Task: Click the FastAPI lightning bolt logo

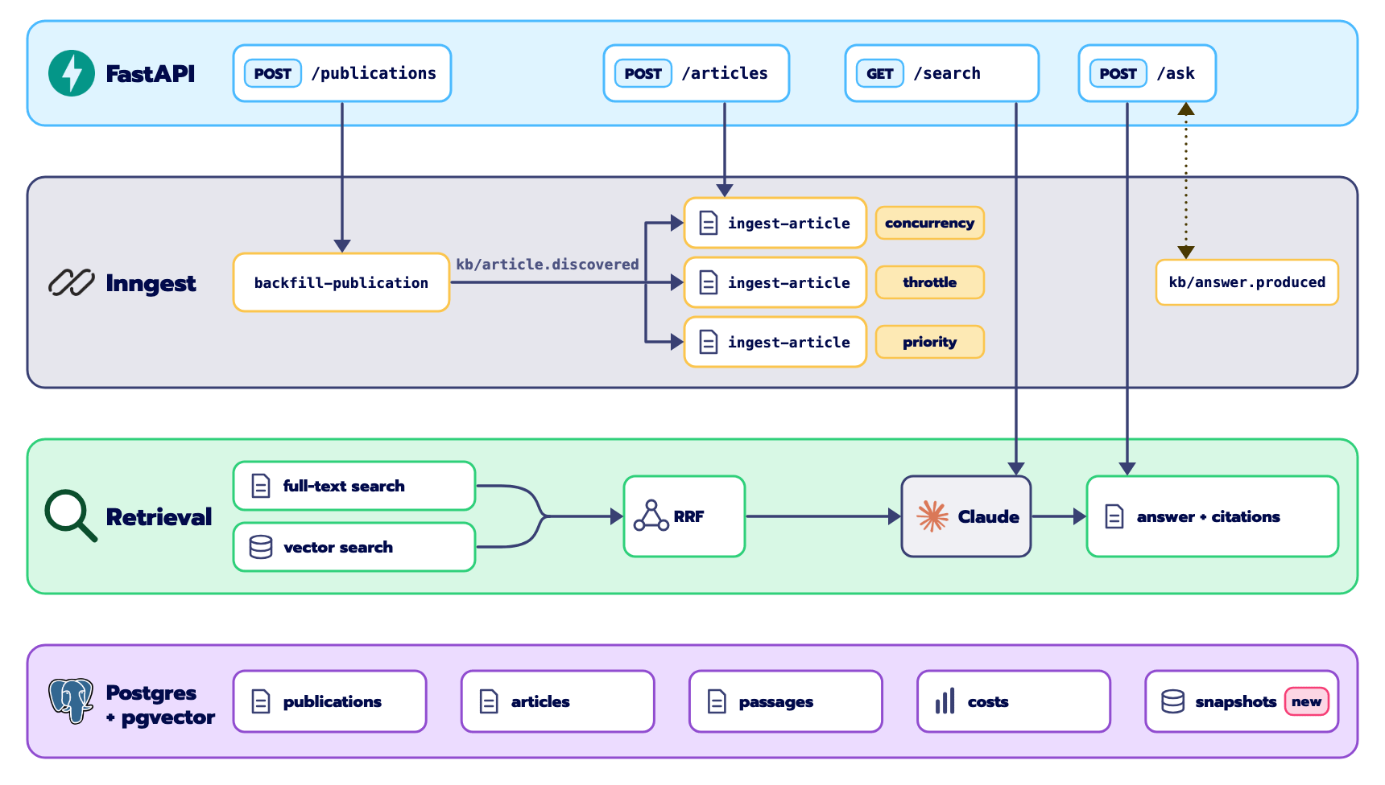Action: (72, 73)
